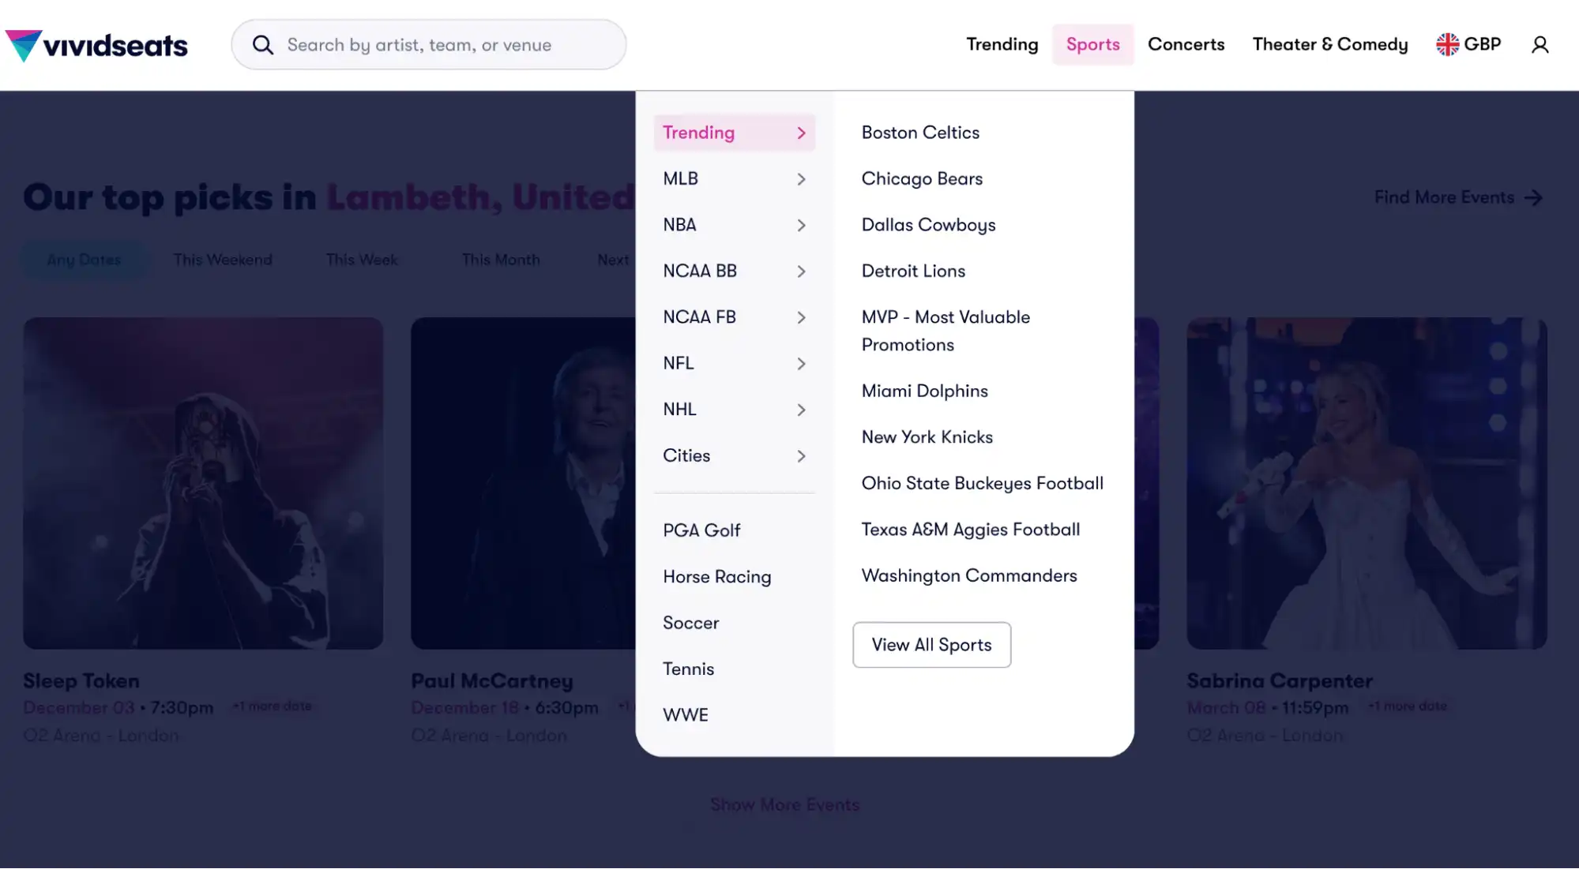1579x869 pixels.
Task: Click the Vivid Seats logo icon
Action: point(21,44)
